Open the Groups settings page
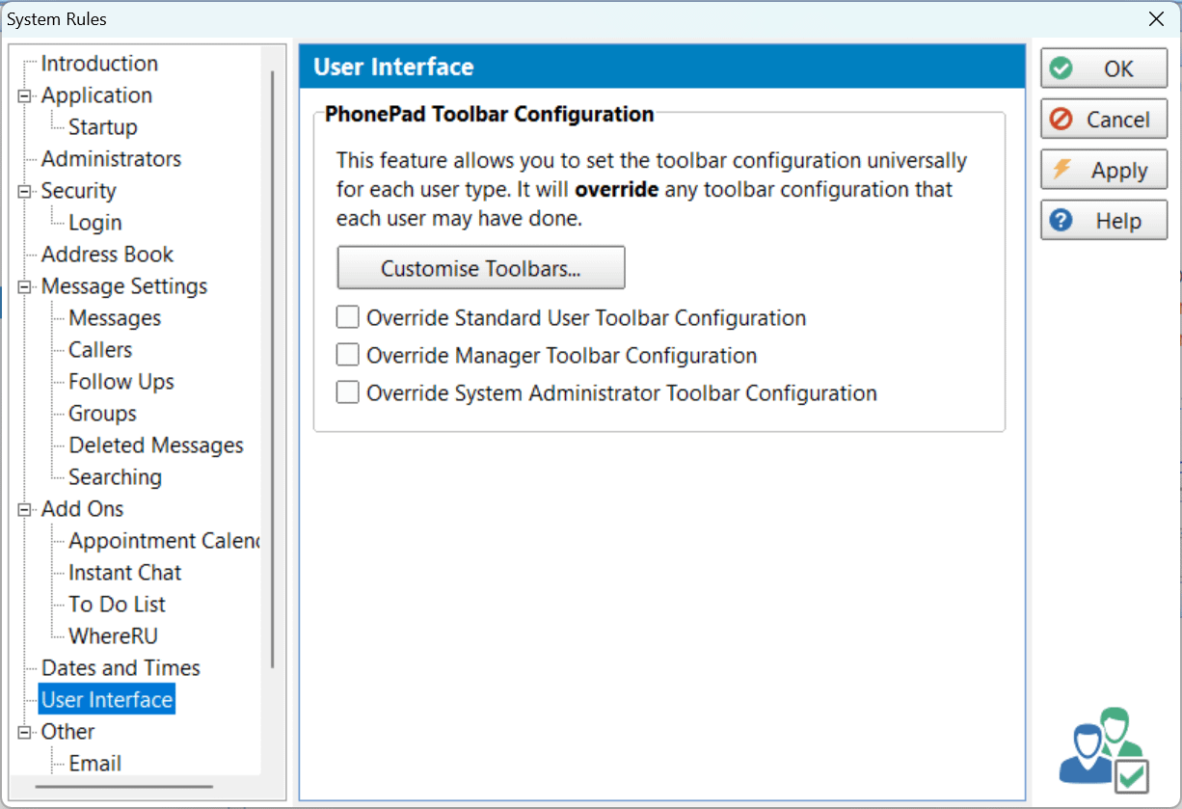 tap(102, 414)
